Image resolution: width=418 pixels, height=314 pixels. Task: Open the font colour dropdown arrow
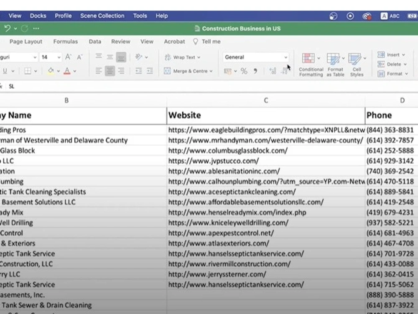[x=75, y=71]
